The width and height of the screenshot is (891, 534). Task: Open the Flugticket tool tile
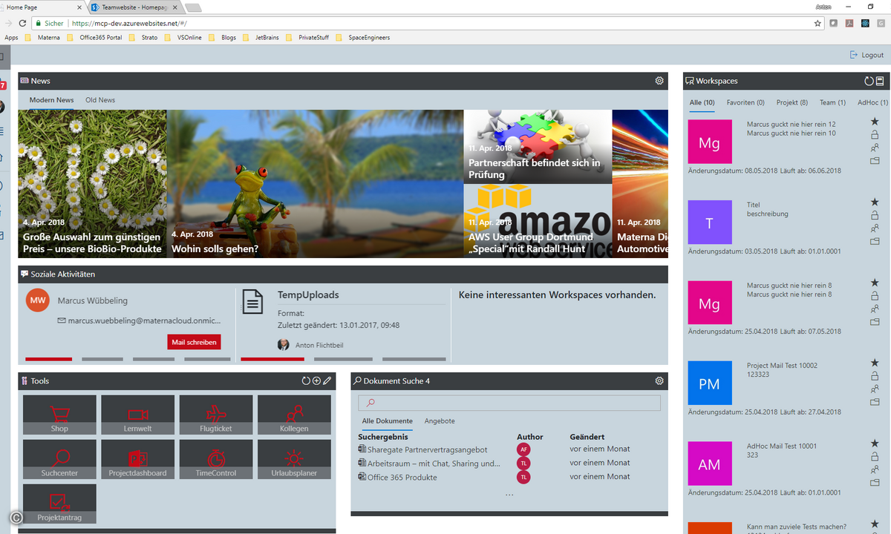pyautogui.click(x=216, y=415)
